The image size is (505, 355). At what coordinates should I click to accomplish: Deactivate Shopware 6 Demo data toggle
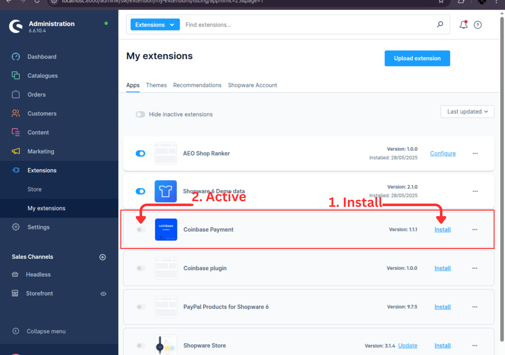[140, 191]
